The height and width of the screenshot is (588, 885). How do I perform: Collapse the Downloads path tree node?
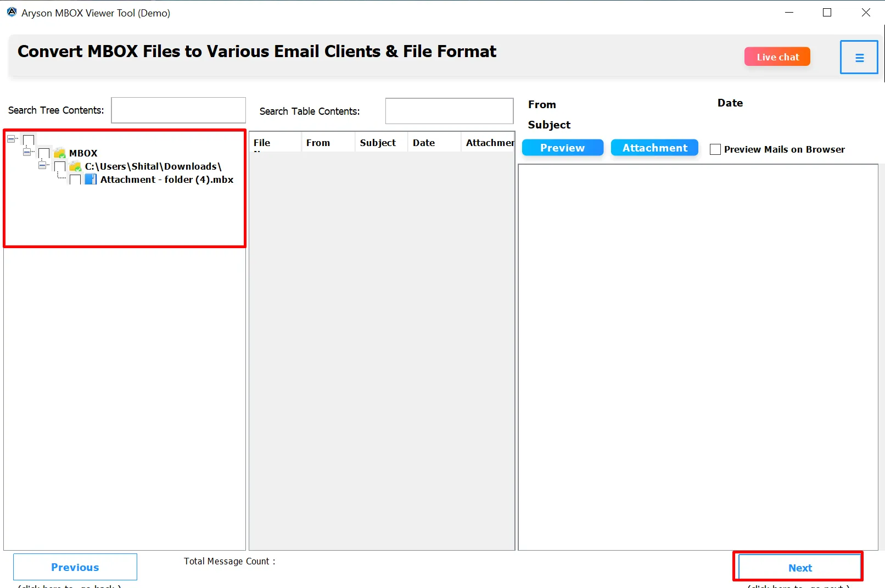(42, 165)
